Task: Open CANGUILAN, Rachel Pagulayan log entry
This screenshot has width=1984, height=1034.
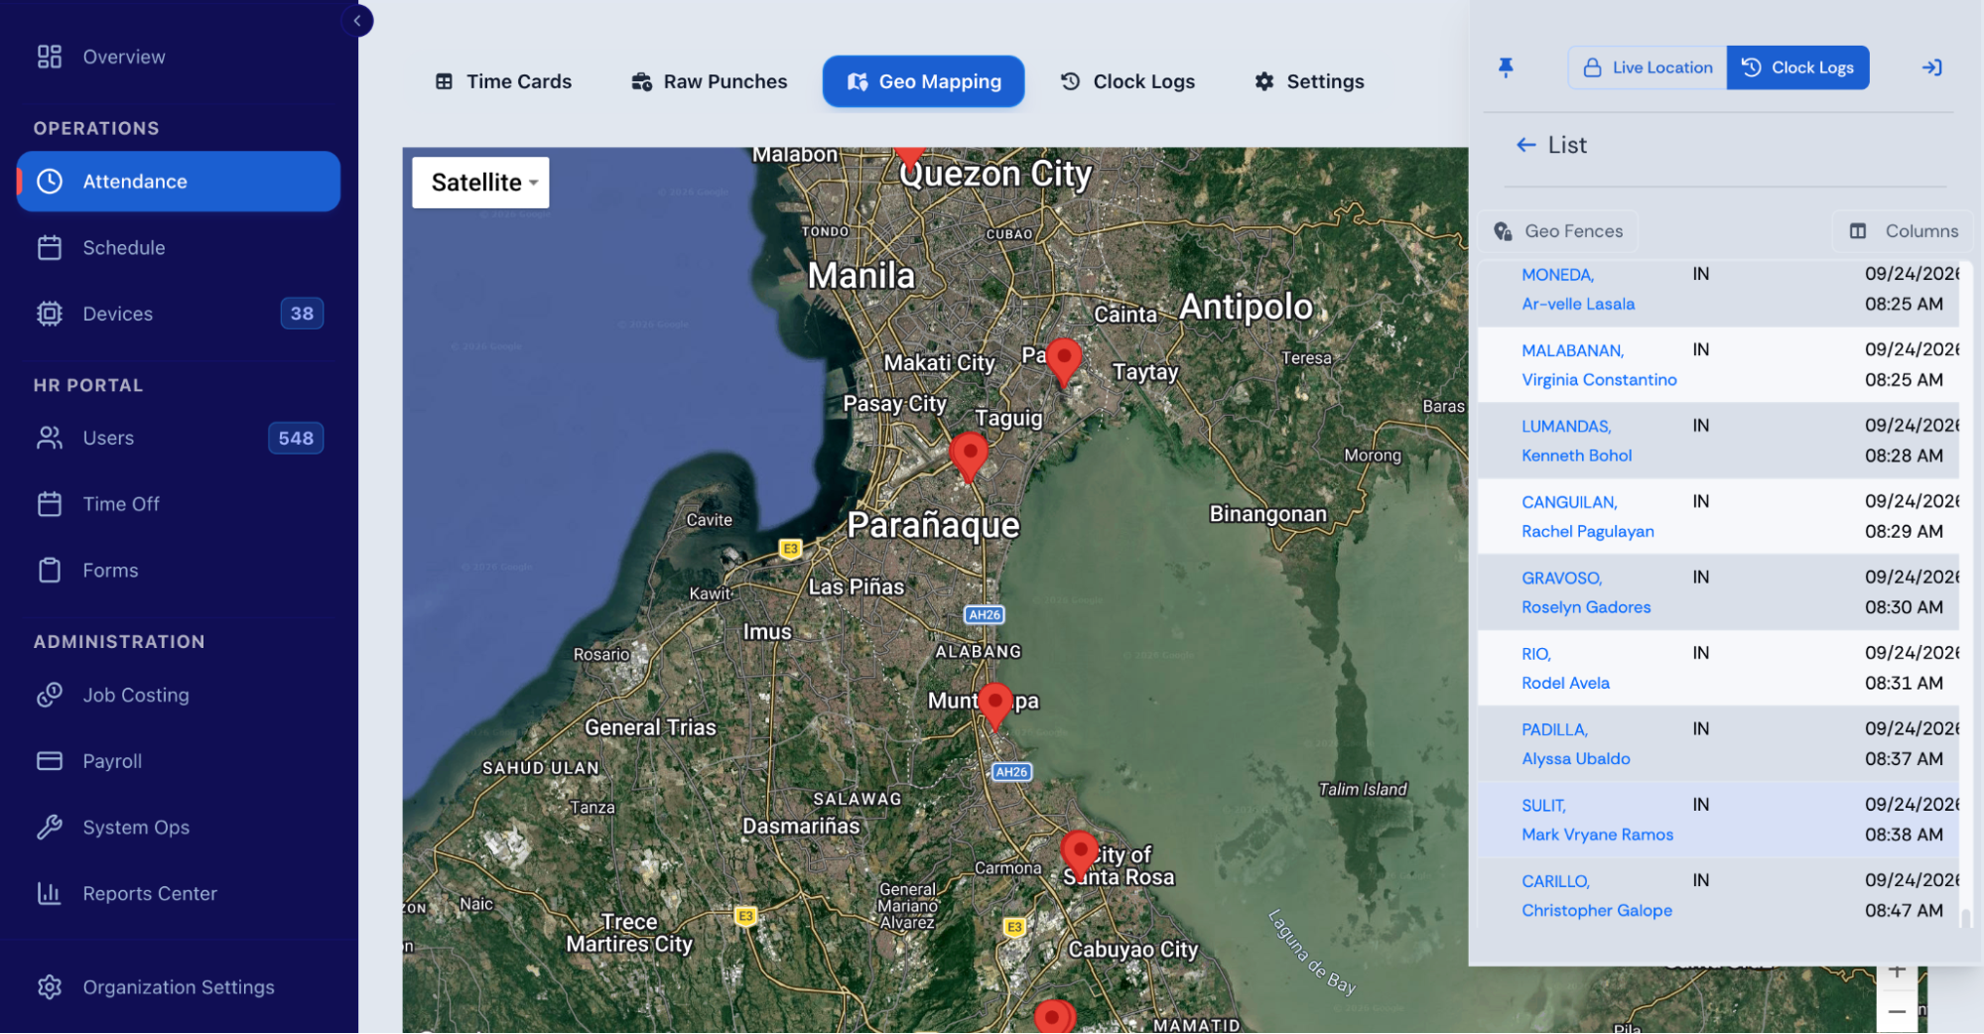Action: 1718,517
